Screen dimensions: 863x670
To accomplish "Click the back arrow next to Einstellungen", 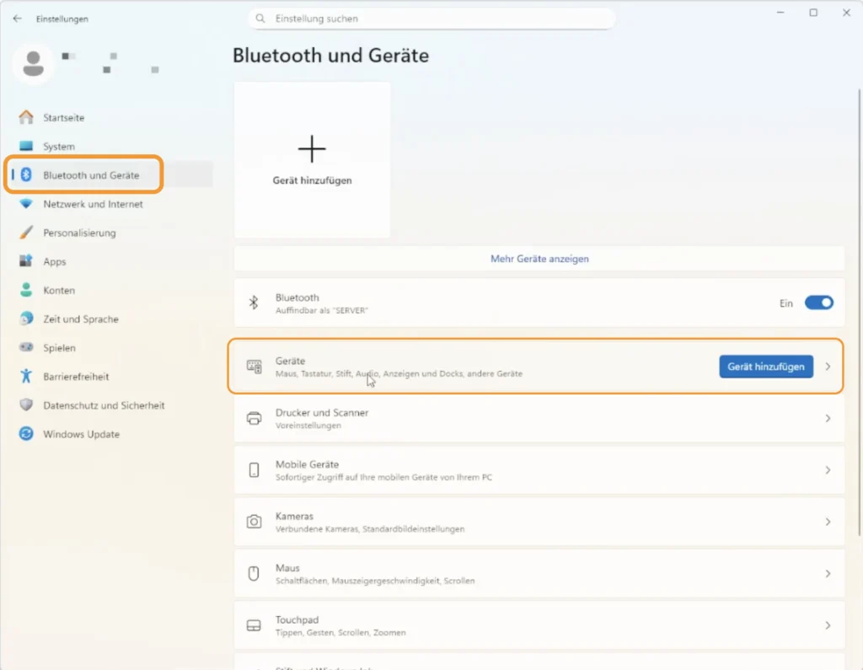I will (18, 19).
